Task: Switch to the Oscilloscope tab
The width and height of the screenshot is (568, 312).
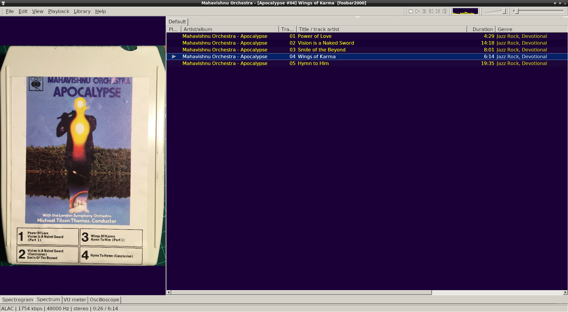Action: 104,300
